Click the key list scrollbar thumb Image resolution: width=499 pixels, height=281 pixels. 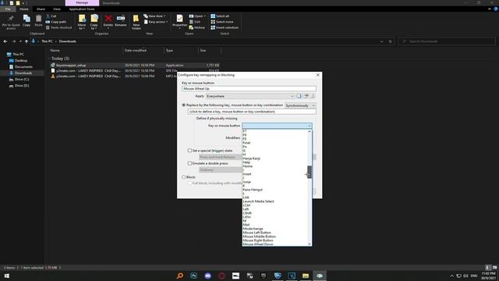pyautogui.click(x=310, y=173)
